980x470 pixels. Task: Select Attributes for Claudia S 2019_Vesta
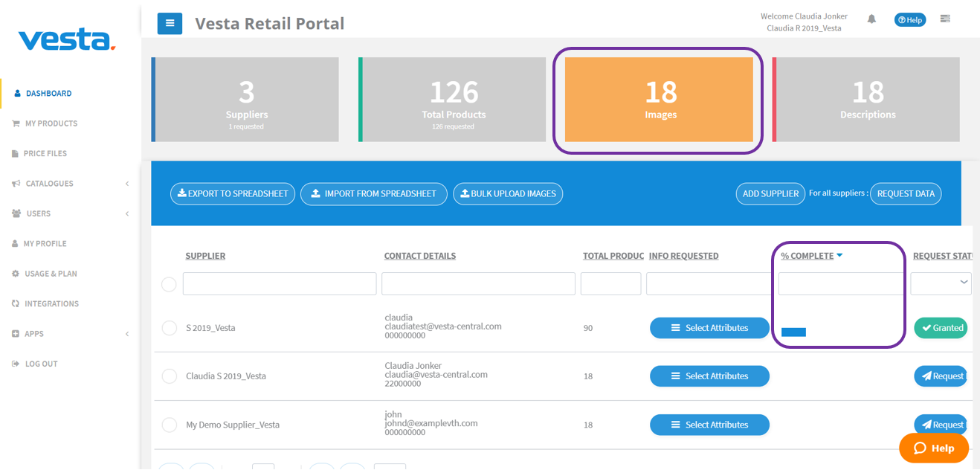(709, 376)
